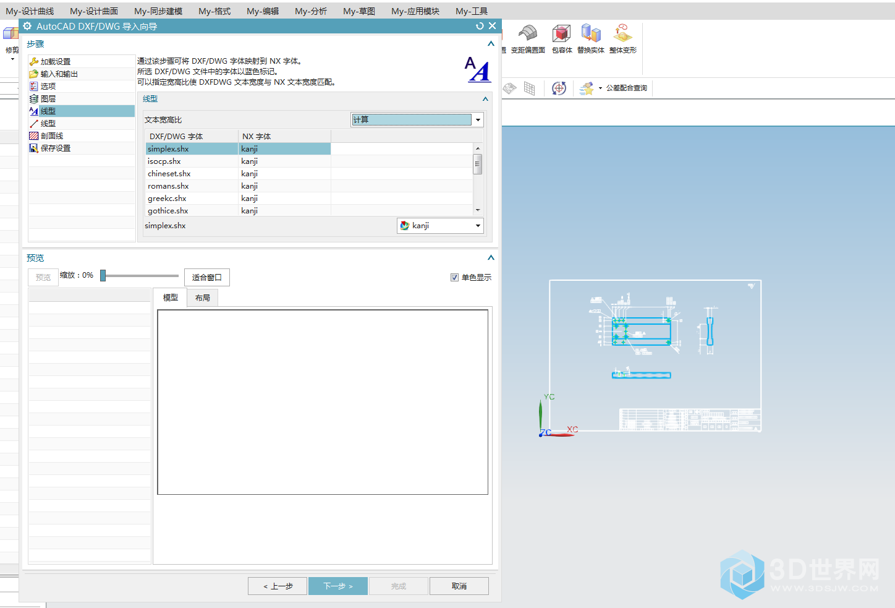Image resolution: width=895 pixels, height=608 pixels.
Task: Switch to the 模型 preview tab
Action: 171,298
